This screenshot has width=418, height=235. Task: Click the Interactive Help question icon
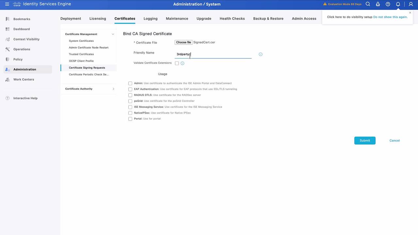[8, 98]
